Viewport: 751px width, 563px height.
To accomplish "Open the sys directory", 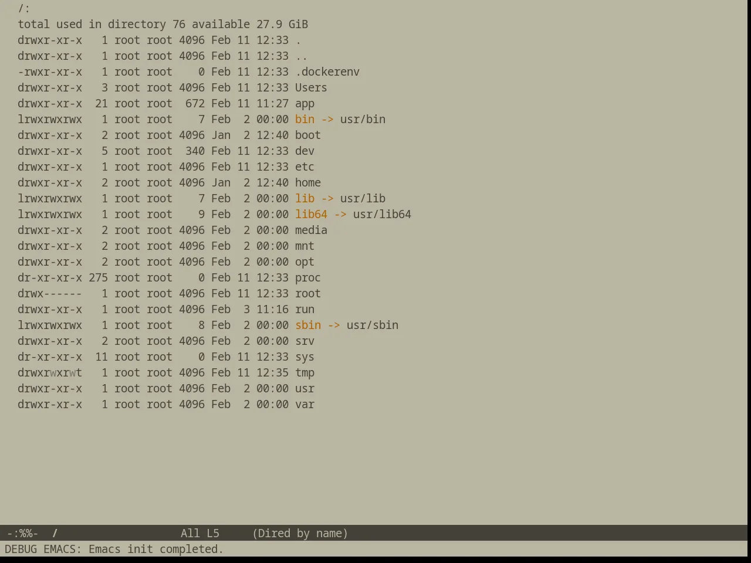I will pyautogui.click(x=305, y=357).
